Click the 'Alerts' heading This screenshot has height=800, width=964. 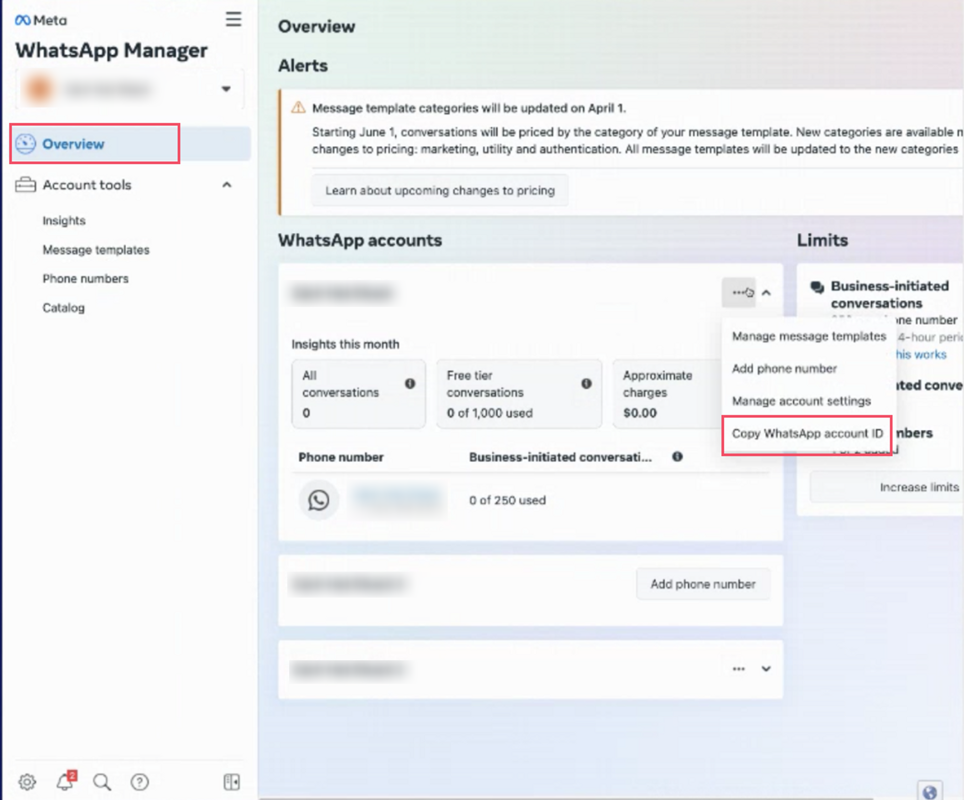pyautogui.click(x=303, y=66)
